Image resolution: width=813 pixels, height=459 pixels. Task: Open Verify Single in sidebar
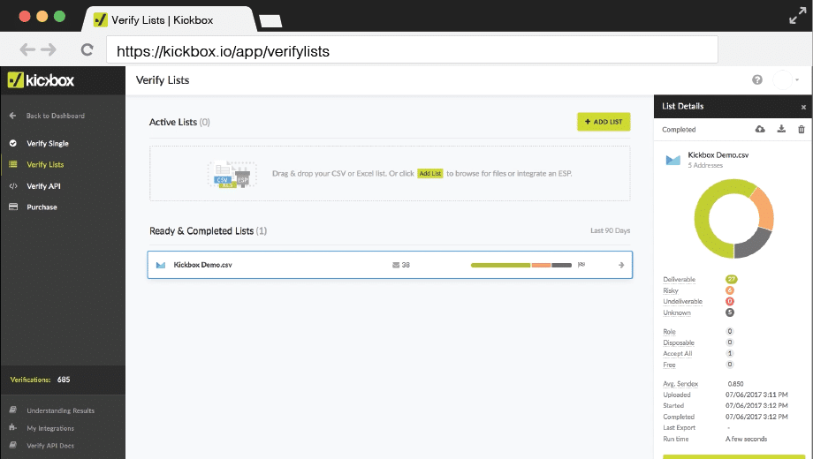[x=48, y=143]
